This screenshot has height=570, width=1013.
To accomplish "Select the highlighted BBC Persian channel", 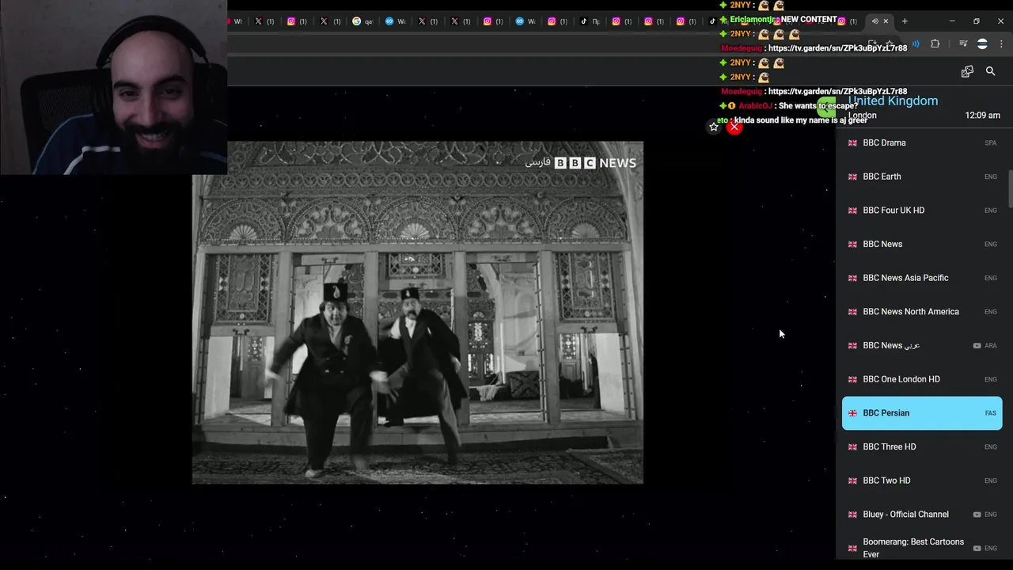I will click(x=922, y=413).
